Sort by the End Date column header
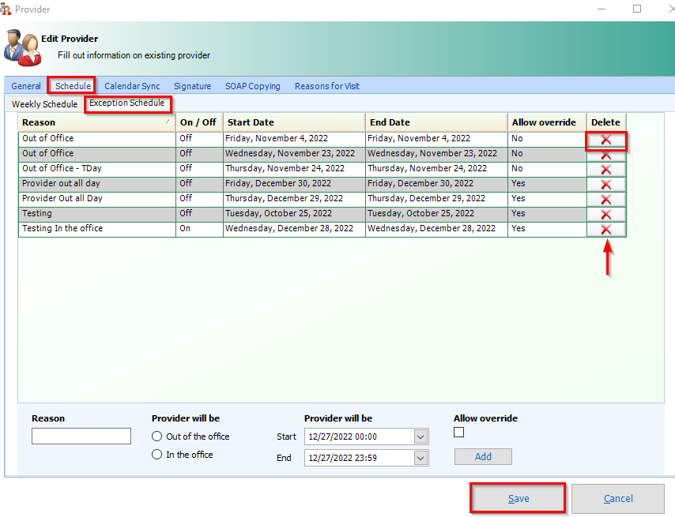This screenshot has width=675, height=517. click(x=436, y=122)
